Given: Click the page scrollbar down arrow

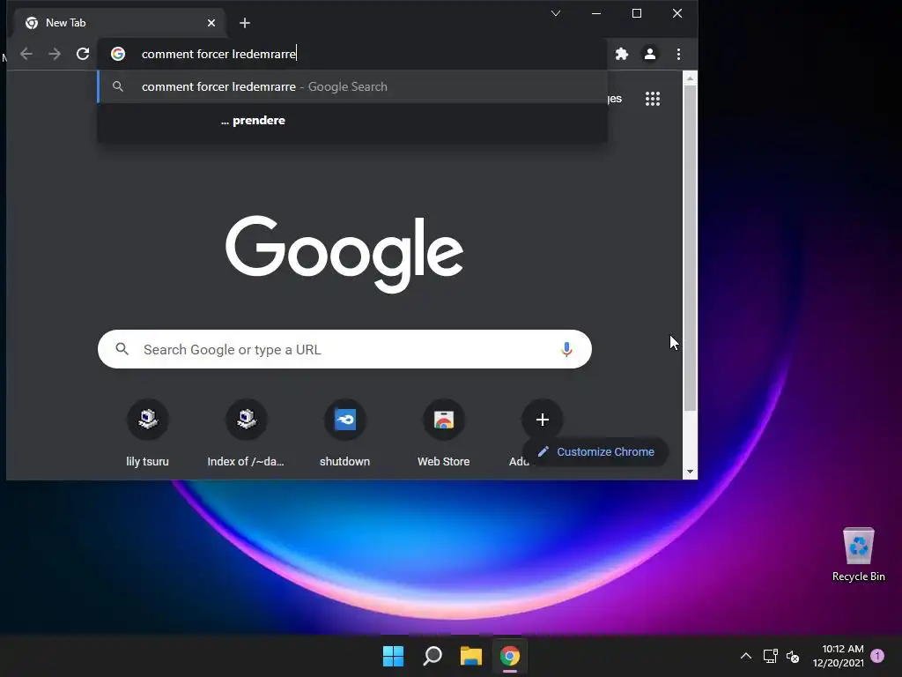Looking at the screenshot, I should [690, 472].
